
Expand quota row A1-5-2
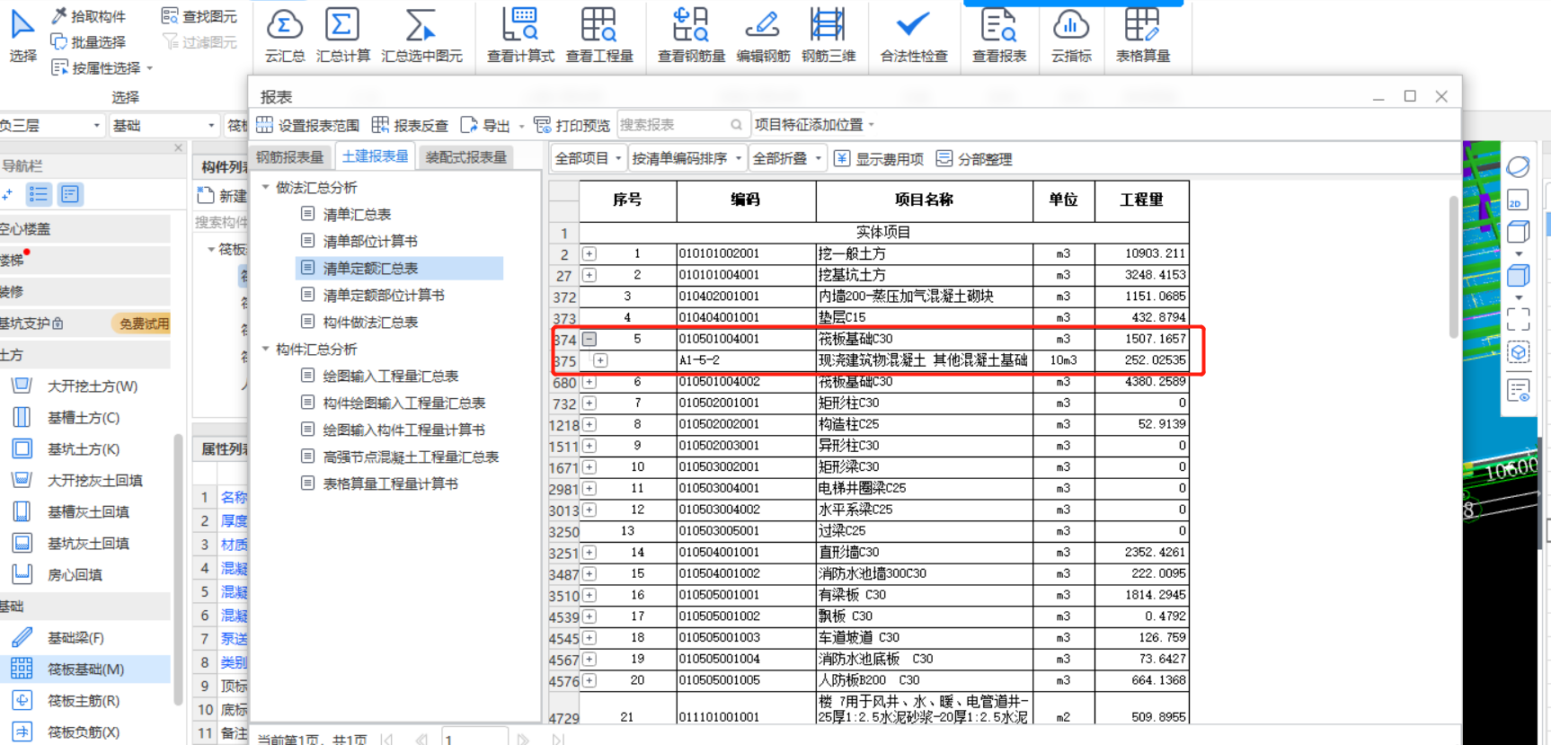tap(600, 360)
